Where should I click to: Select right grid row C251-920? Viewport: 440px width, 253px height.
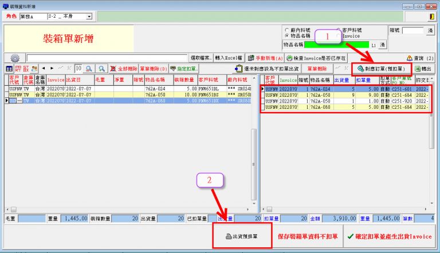pos(346,101)
